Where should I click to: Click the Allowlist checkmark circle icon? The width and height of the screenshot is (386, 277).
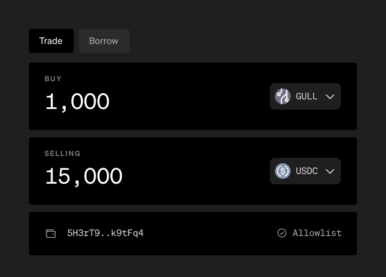click(x=282, y=233)
